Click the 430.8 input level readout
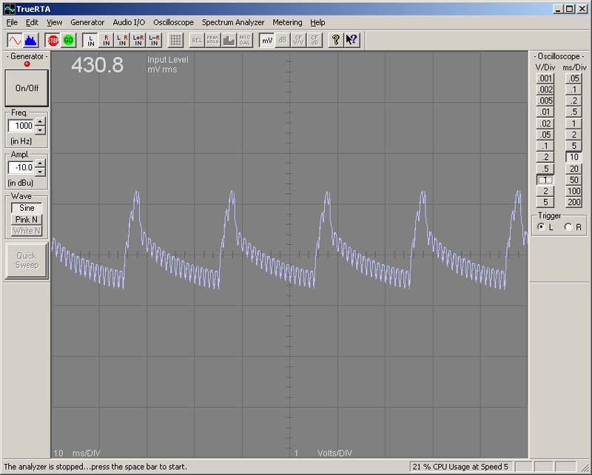The width and height of the screenshot is (592, 475). click(98, 65)
